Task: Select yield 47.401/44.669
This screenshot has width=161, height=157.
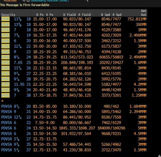Action: point(77,35)
